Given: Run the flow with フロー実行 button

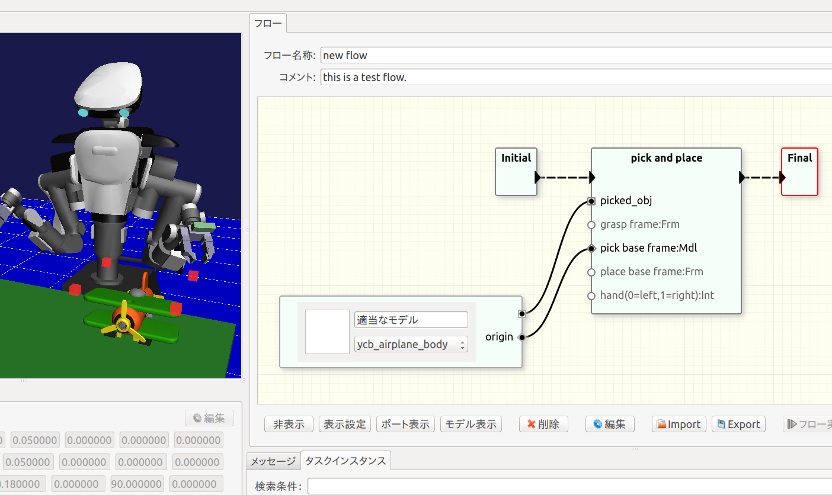Looking at the screenshot, I should pyautogui.click(x=808, y=424).
